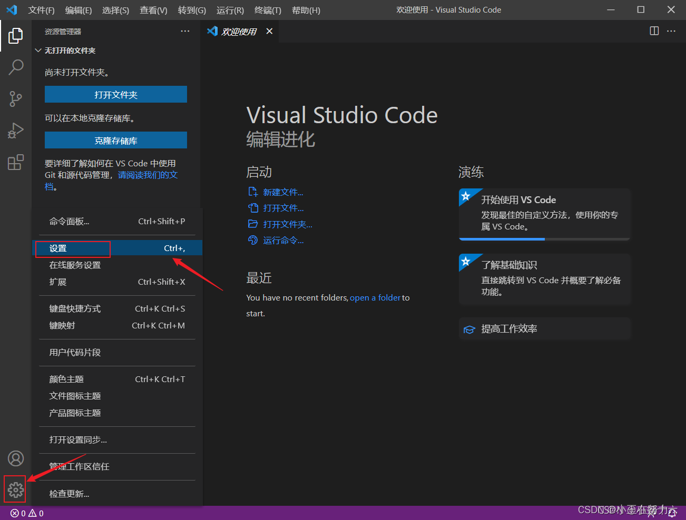Open the Extensions view icon

pos(16,162)
